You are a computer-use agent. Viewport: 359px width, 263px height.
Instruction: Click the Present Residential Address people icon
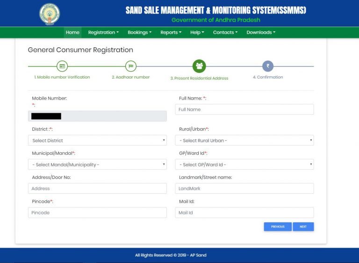click(x=199, y=66)
